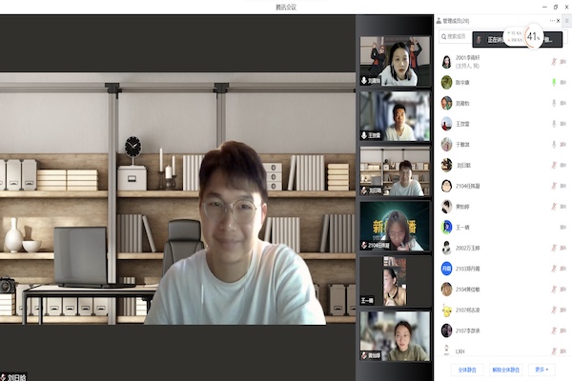Viewport: 572px width, 381px height.
Task: Click Pikachu avatar of 2107何志凌
Action: (x=446, y=310)
